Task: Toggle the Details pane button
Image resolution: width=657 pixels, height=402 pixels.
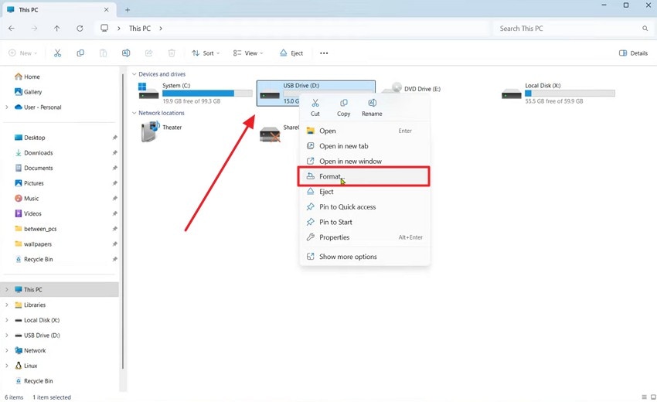Action: coord(633,53)
